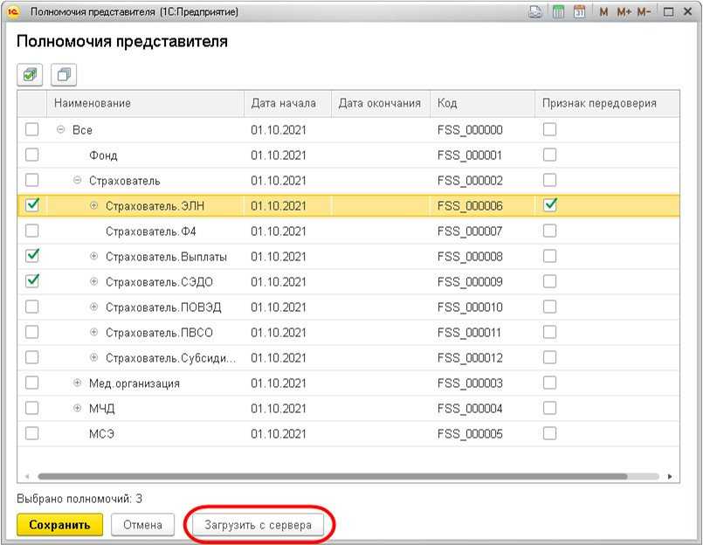This screenshot has width=703, height=545.
Task: Collapse the Все tree node
Action: [60, 130]
